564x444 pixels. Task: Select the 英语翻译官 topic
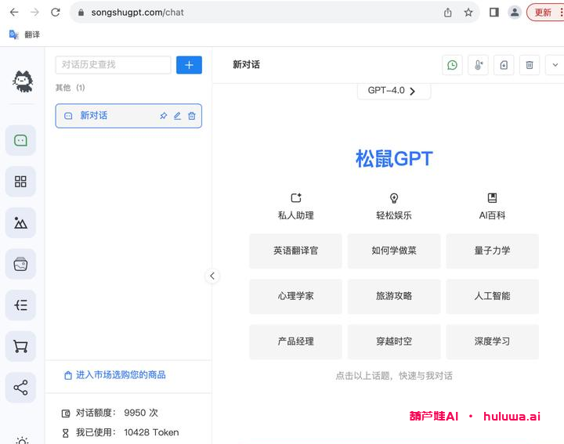(295, 251)
